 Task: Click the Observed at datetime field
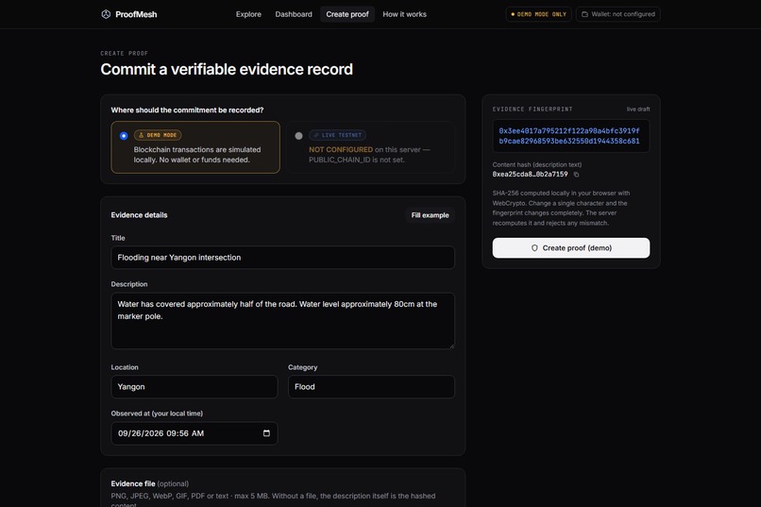click(194, 433)
